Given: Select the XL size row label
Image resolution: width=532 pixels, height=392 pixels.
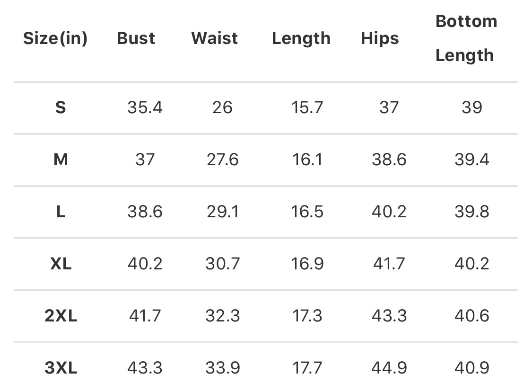Looking at the screenshot, I should 61,264.
